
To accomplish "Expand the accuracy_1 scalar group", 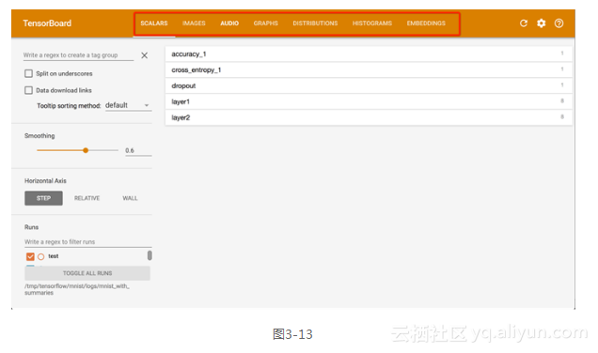I will (369, 54).
